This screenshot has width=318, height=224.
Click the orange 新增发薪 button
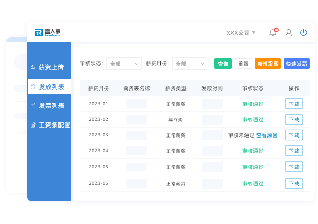coord(268,64)
